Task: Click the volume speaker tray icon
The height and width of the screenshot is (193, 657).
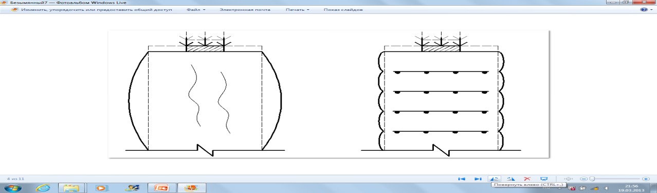Action: [606, 188]
